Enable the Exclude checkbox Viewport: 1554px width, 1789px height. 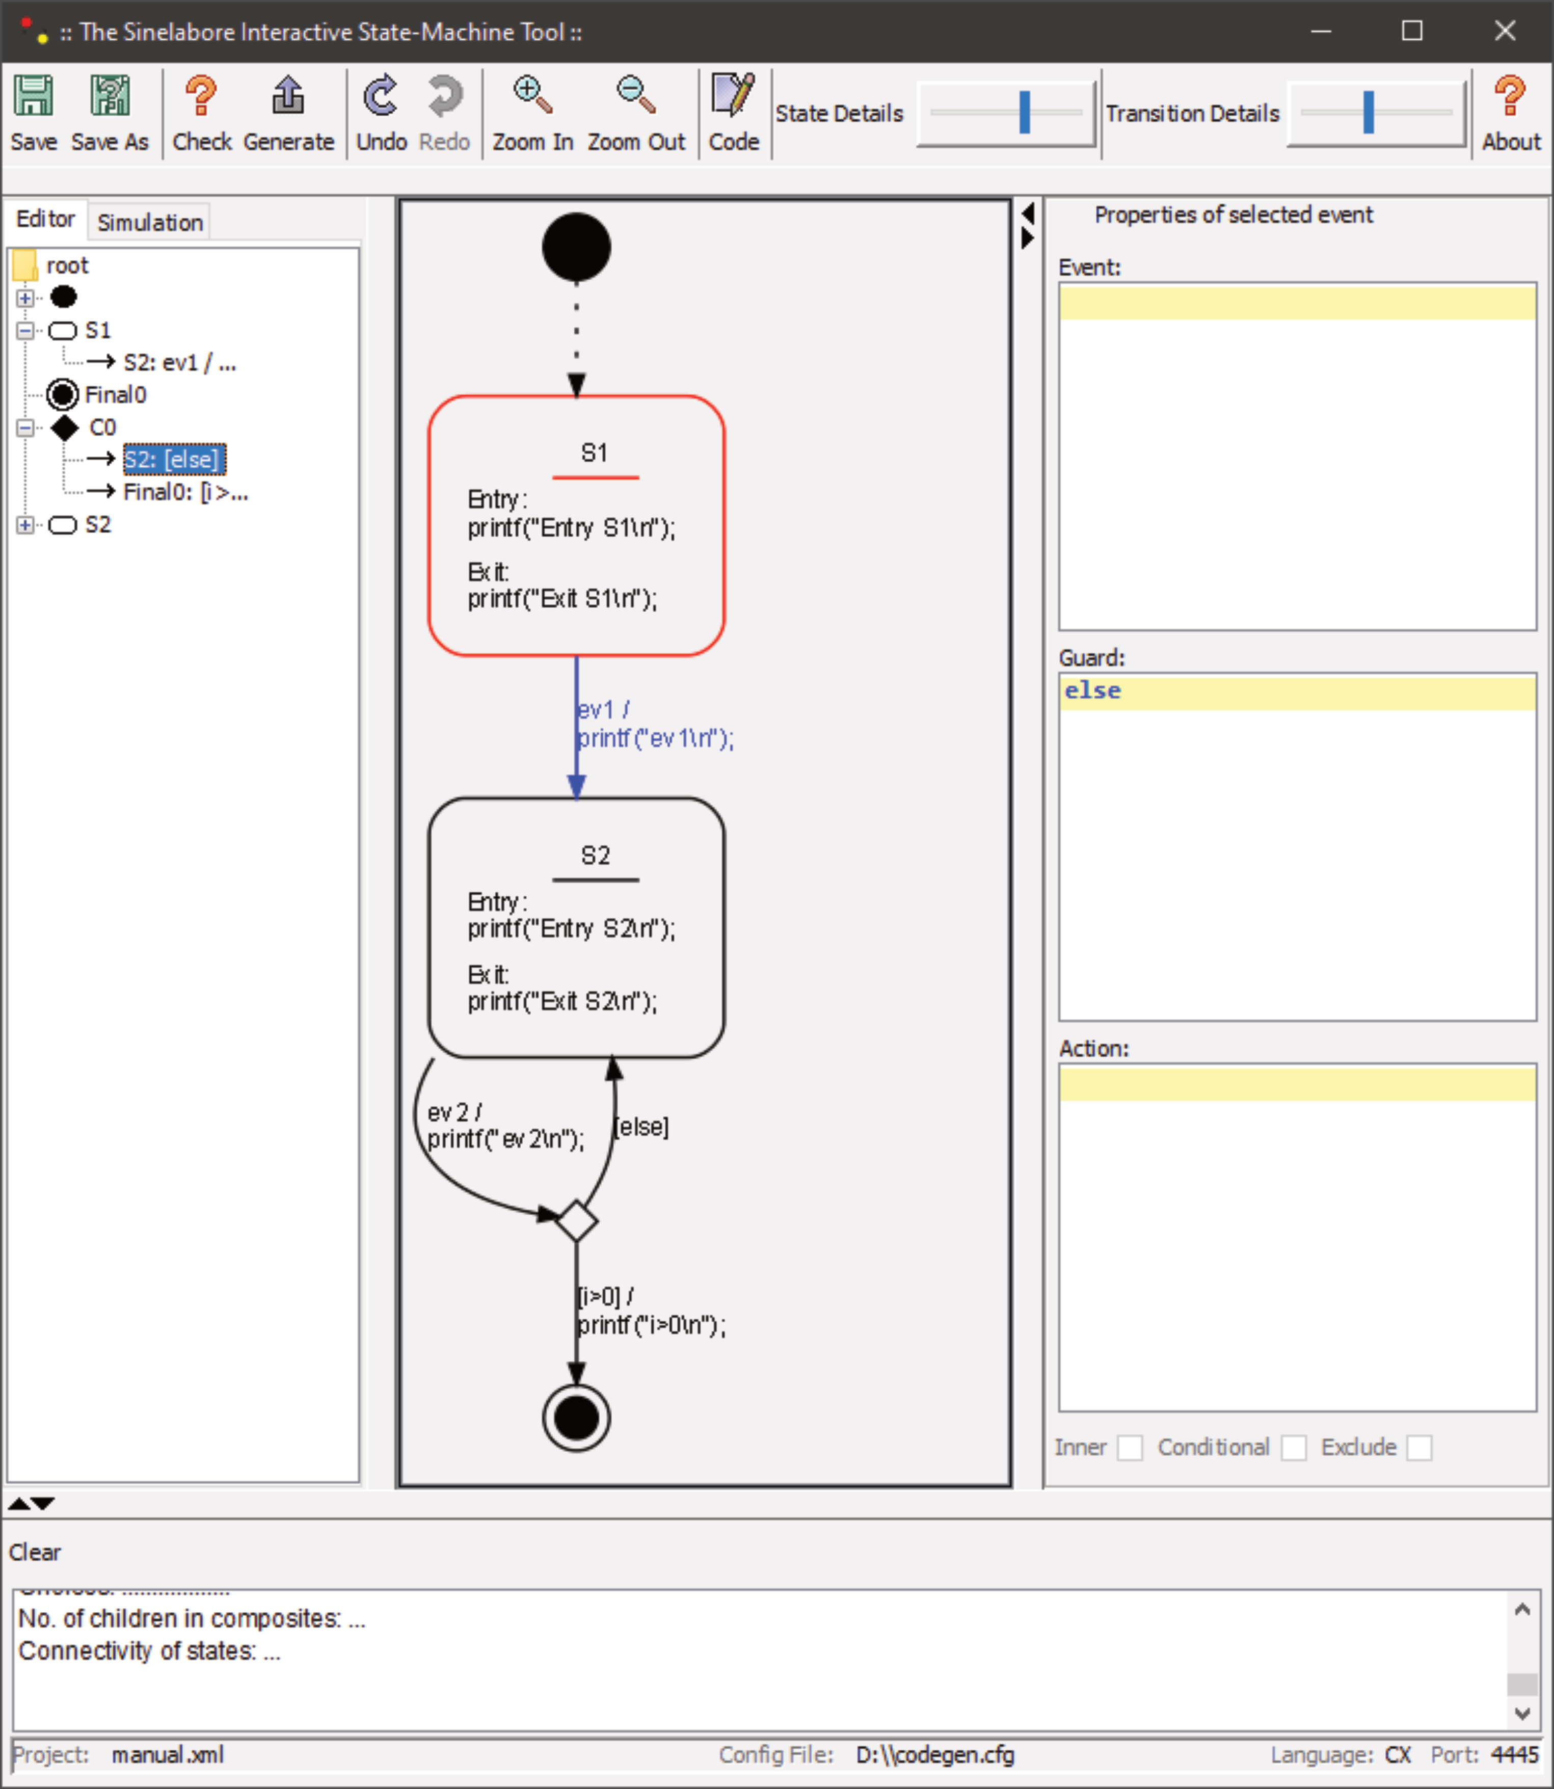1419,1448
